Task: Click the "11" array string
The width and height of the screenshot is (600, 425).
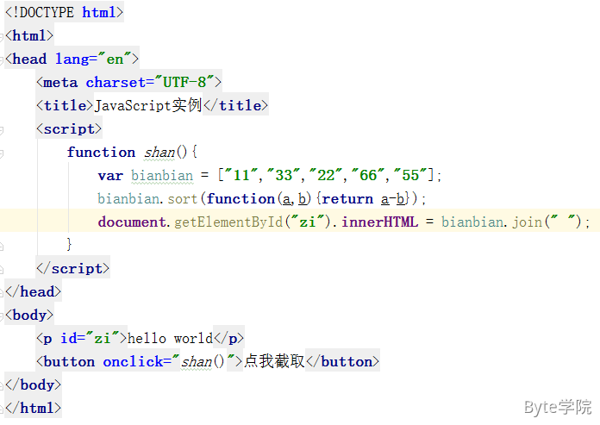Action: tap(241, 175)
